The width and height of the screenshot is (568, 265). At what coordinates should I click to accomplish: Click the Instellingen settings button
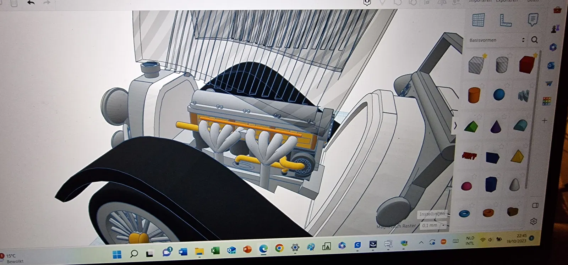coord(432,214)
